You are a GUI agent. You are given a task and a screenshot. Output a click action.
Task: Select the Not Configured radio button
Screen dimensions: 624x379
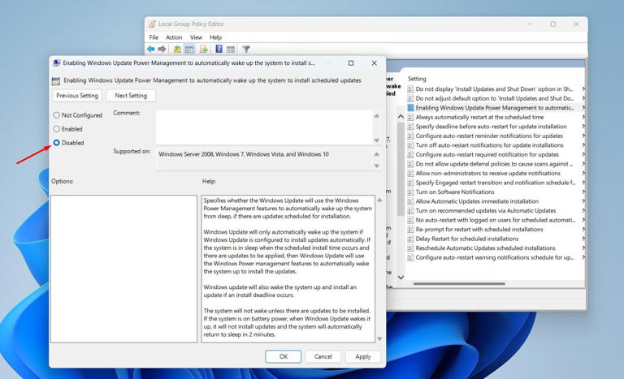(x=57, y=115)
